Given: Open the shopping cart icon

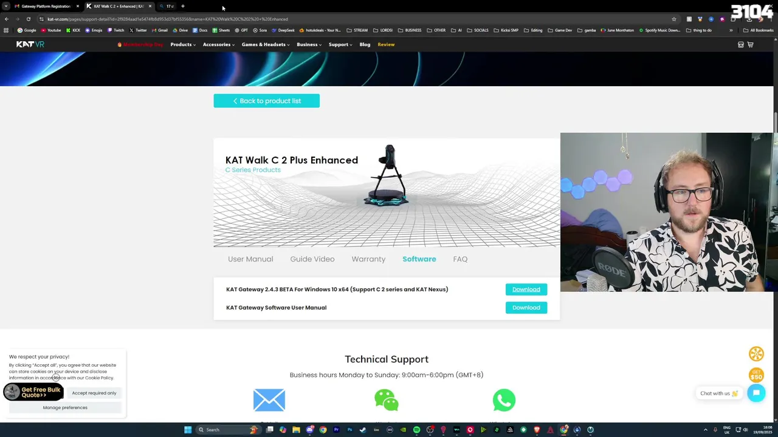Looking at the screenshot, I should pyautogui.click(x=750, y=44).
